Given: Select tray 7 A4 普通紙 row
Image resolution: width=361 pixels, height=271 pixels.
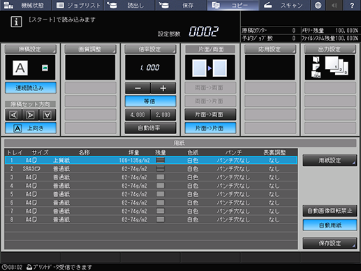Looking at the screenshot, I should tap(151, 211).
